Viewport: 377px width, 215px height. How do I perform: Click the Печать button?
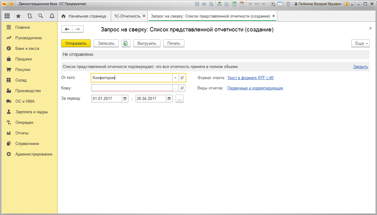coord(174,43)
